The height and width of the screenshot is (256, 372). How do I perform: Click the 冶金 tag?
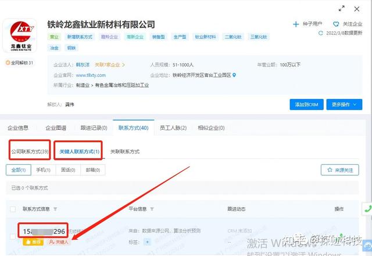[54, 48]
